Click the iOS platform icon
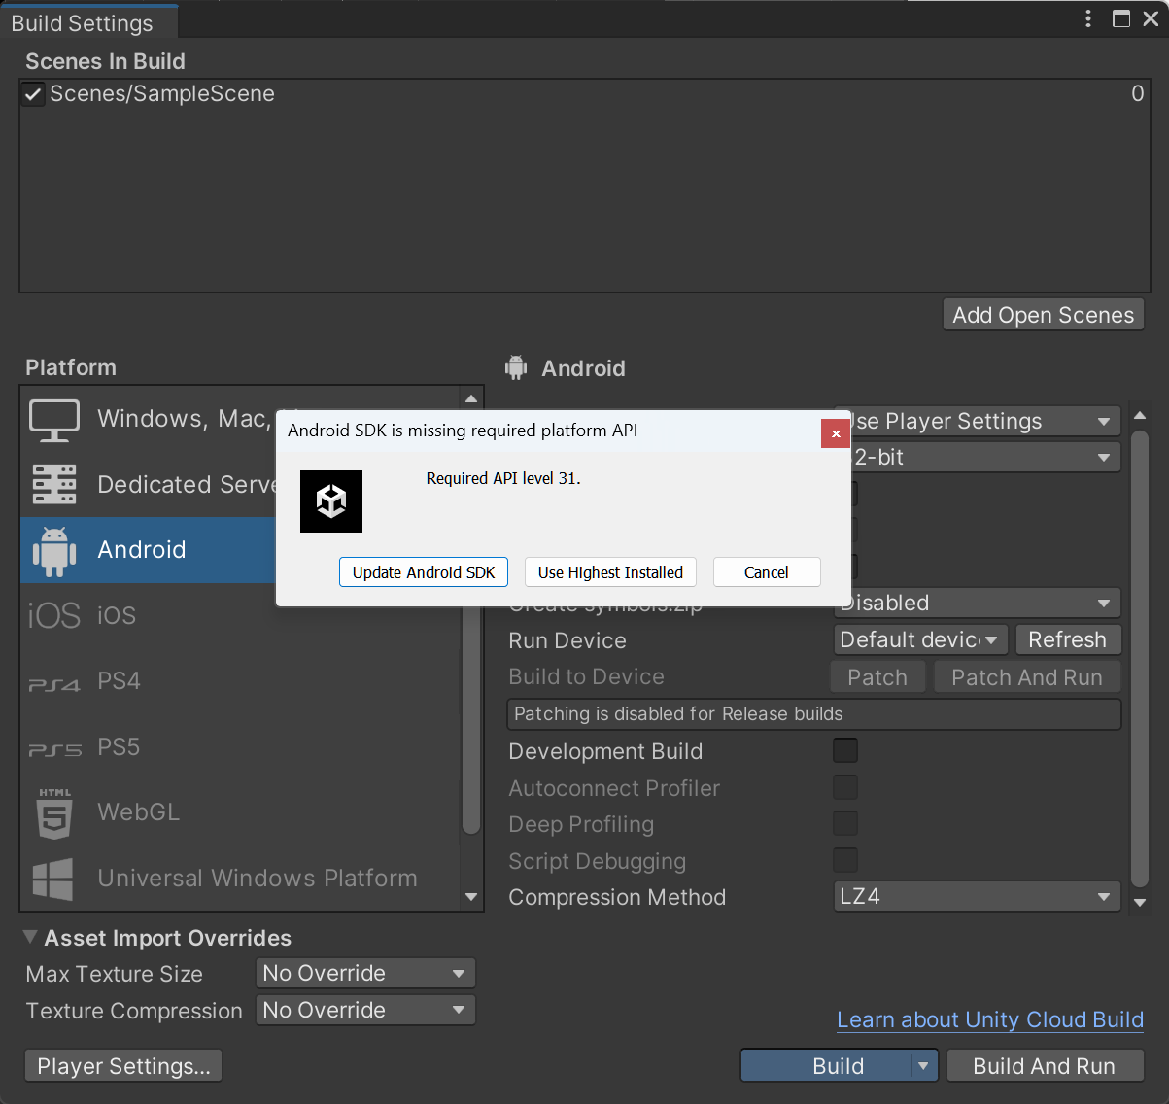Image resolution: width=1169 pixels, height=1104 pixels. tap(54, 615)
